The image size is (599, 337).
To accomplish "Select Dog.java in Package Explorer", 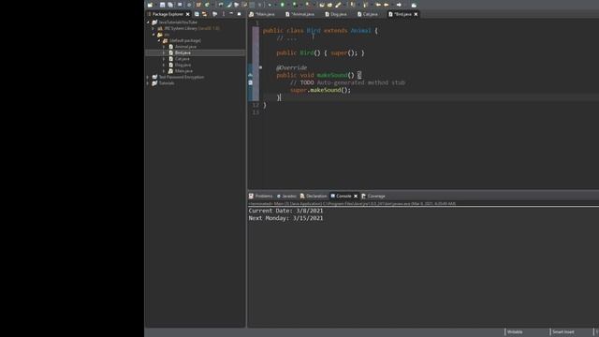I will pyautogui.click(x=183, y=65).
